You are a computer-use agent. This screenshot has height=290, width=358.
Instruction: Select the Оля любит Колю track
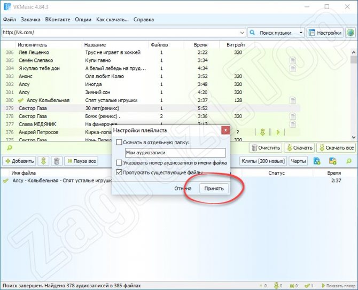coord(151,76)
